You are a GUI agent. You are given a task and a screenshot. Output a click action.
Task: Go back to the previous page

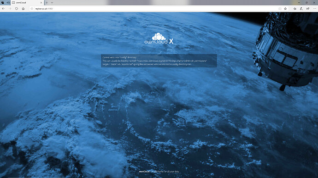click(x=3, y=9)
